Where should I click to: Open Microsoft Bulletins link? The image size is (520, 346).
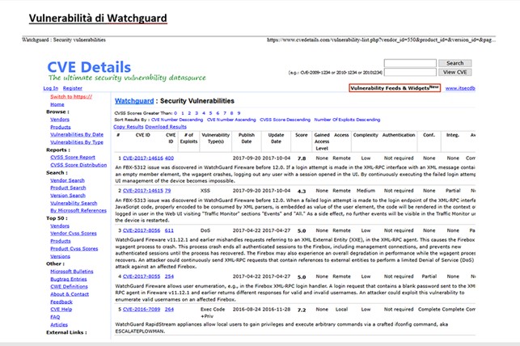coord(72,272)
